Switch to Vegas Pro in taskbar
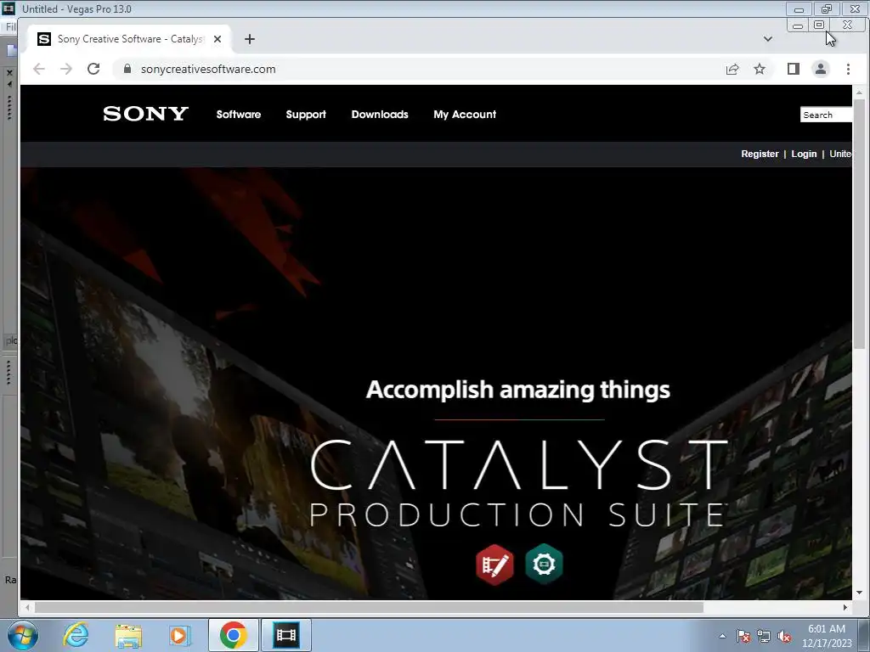The width and height of the screenshot is (870, 652). click(285, 635)
